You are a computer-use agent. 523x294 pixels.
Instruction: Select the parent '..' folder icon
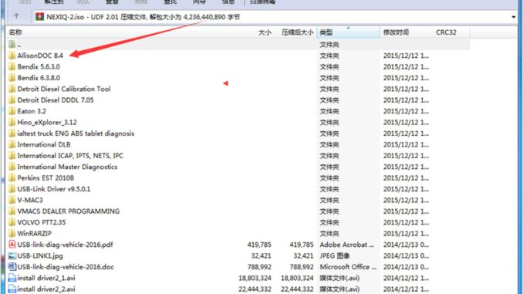click(12, 45)
